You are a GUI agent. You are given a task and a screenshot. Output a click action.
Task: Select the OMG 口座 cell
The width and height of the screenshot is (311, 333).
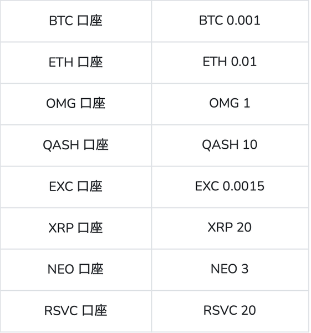(x=76, y=104)
